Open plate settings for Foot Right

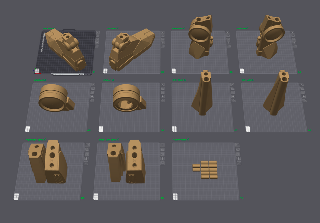click(x=97, y=46)
